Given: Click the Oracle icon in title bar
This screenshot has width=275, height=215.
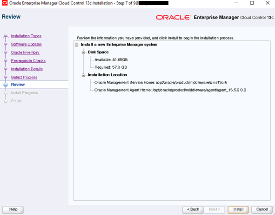Looking at the screenshot, I should [x=5, y=3].
